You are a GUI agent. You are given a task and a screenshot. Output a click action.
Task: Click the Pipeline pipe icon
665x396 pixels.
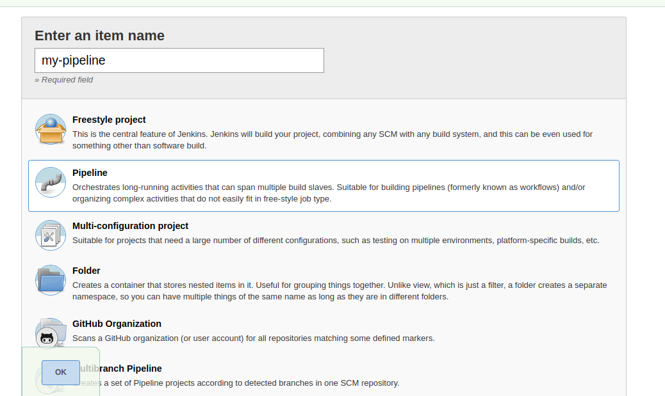pos(51,182)
